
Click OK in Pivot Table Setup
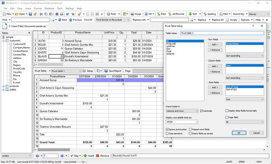(239, 133)
